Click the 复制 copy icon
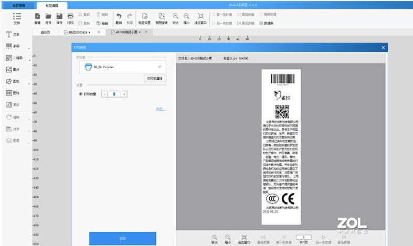Screen dimensions: 413x246 pos(80,23)
